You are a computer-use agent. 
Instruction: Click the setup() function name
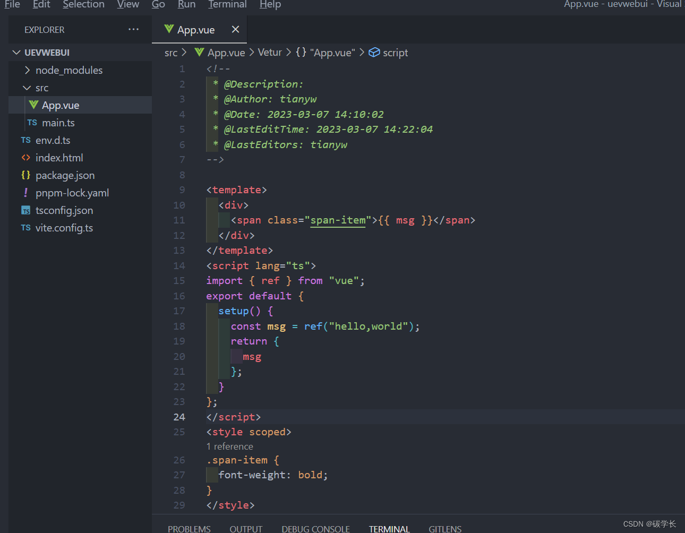(x=234, y=311)
